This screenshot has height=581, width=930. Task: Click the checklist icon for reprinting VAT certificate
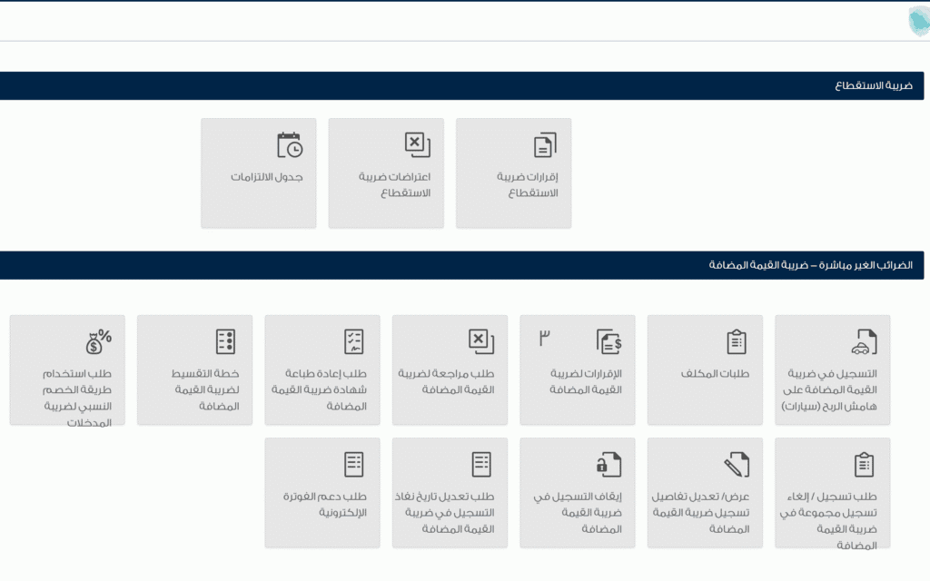pyautogui.click(x=353, y=342)
